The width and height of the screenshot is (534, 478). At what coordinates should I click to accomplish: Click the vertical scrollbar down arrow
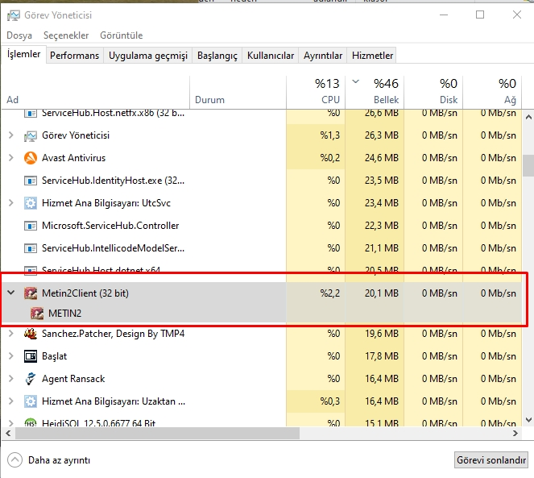528,420
